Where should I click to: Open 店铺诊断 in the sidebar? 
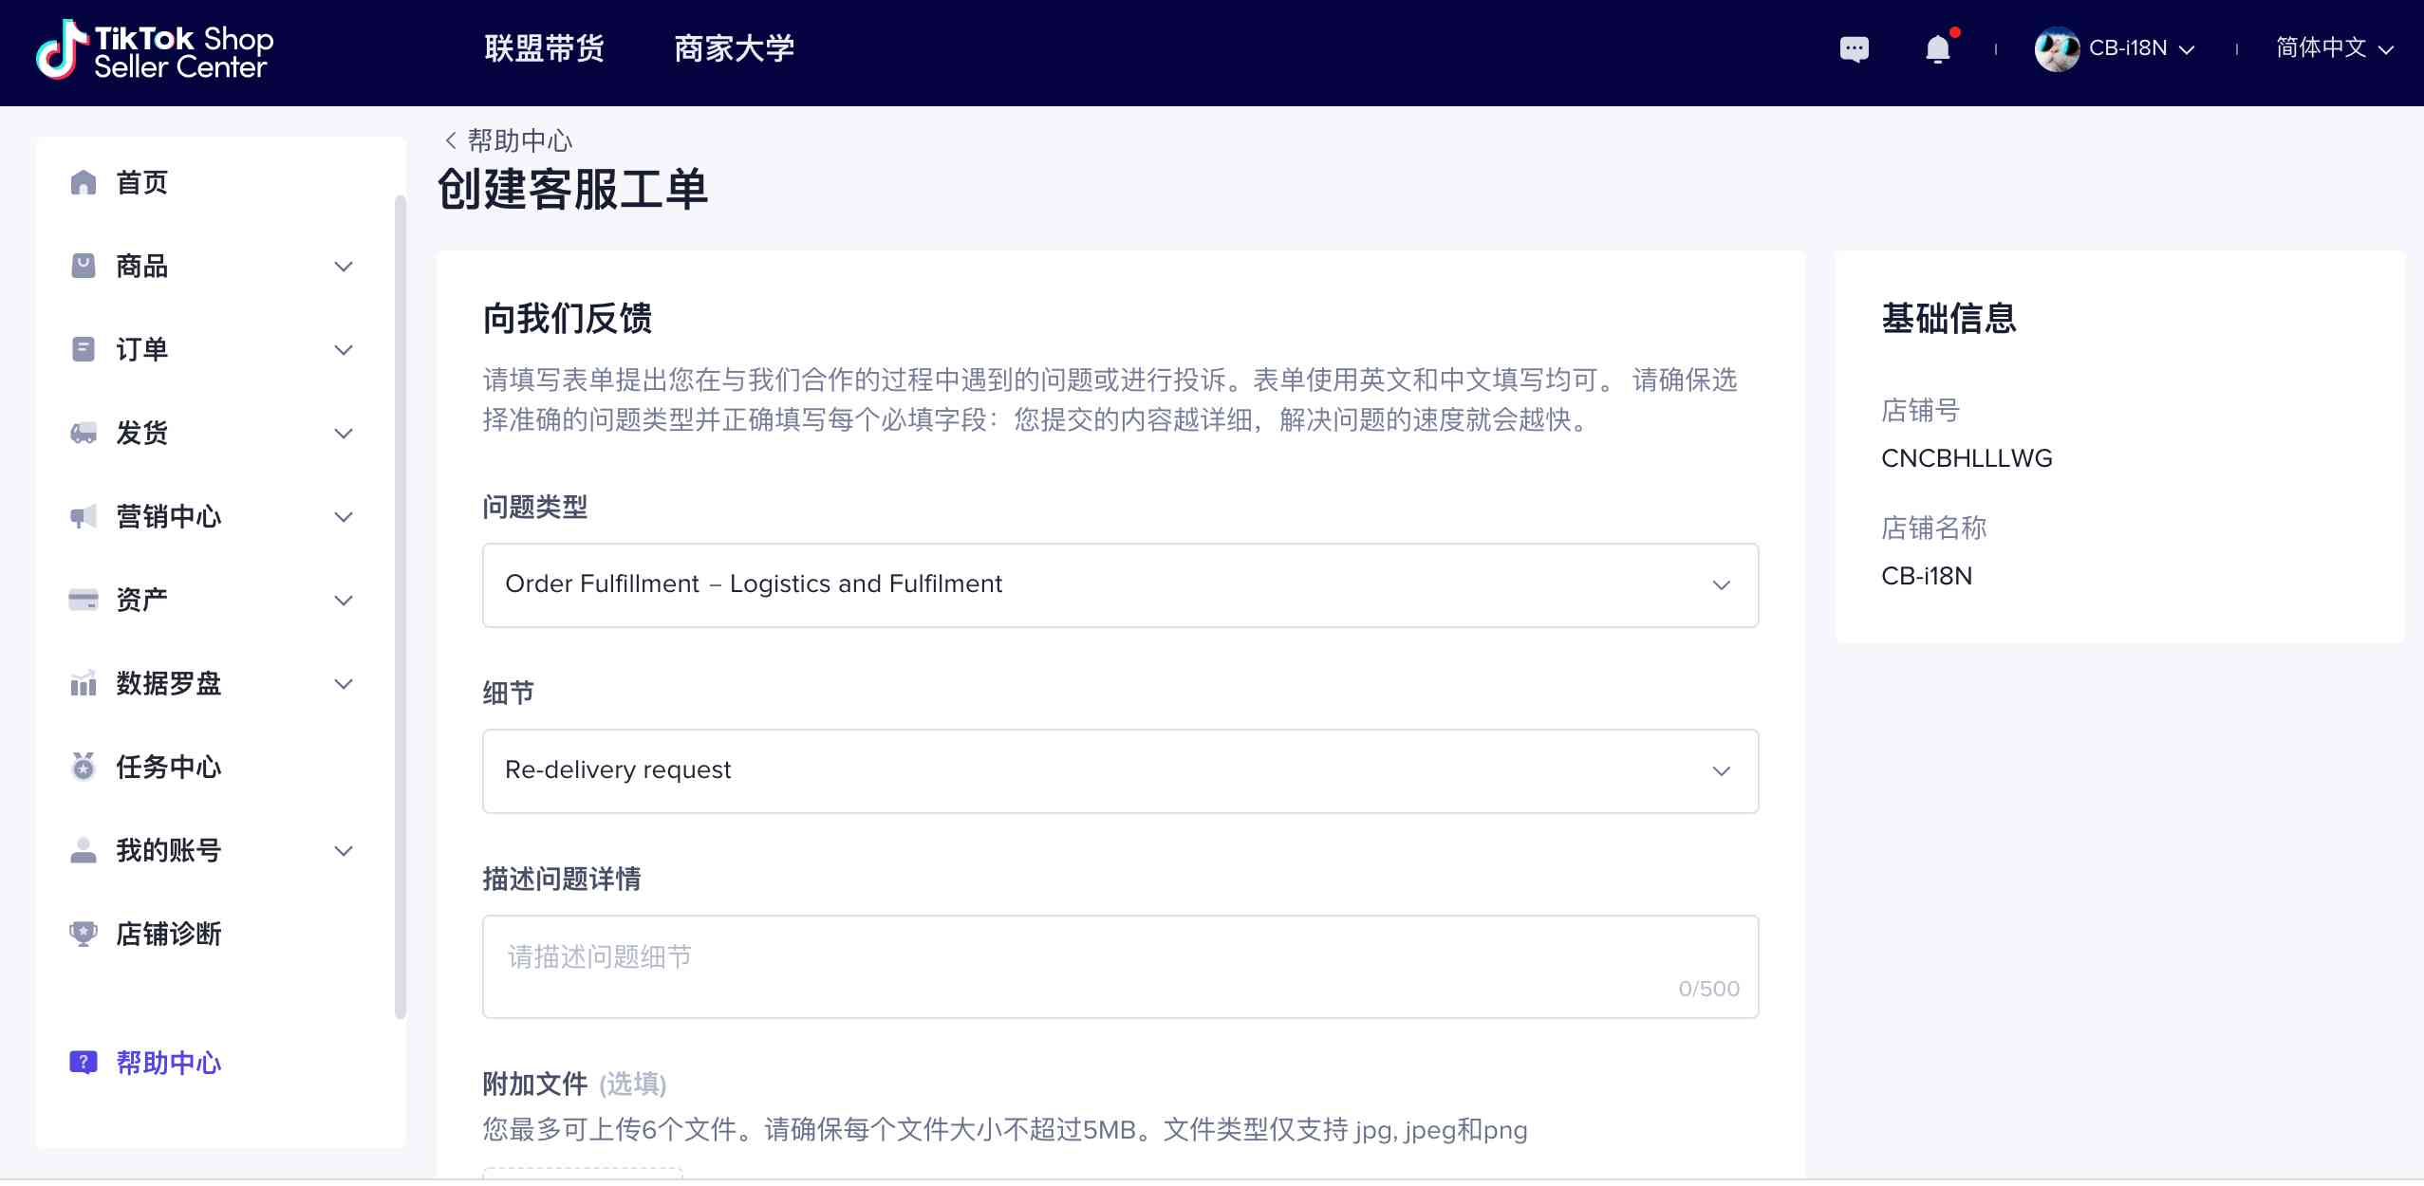click(168, 934)
